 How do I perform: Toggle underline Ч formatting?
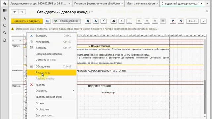point(129,21)
